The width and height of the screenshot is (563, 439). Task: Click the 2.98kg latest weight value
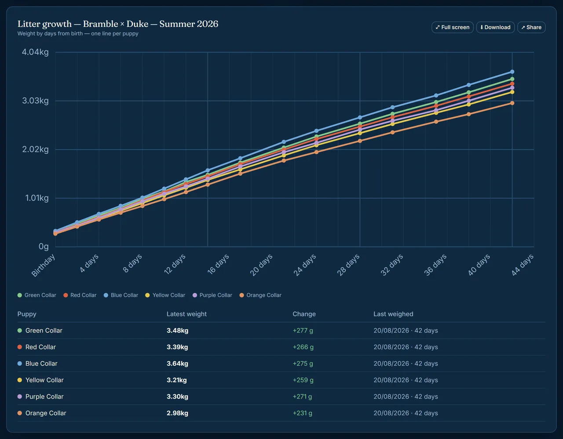(178, 413)
